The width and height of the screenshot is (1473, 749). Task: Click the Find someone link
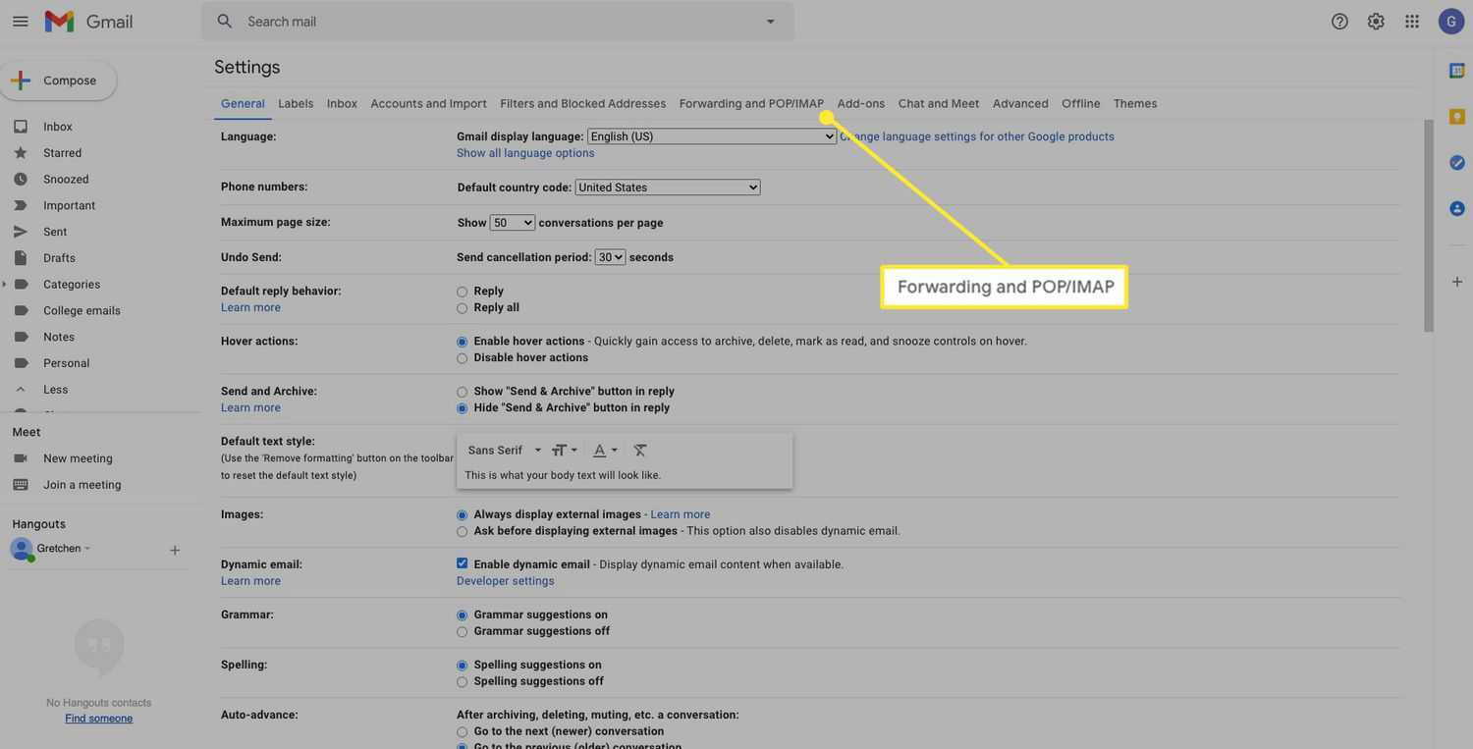pyautogui.click(x=98, y=719)
